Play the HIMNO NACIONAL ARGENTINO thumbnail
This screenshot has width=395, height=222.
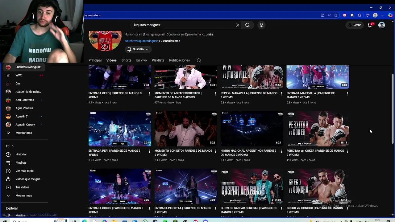point(252,129)
